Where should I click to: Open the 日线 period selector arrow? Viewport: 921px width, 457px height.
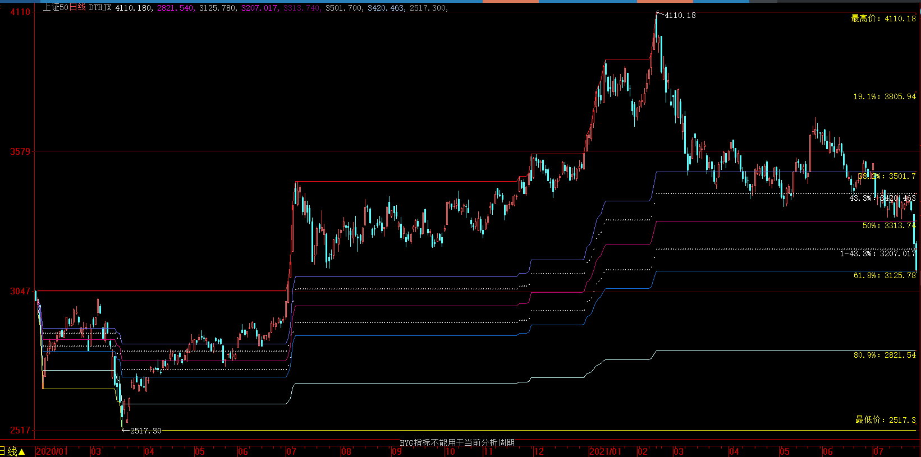[21, 451]
